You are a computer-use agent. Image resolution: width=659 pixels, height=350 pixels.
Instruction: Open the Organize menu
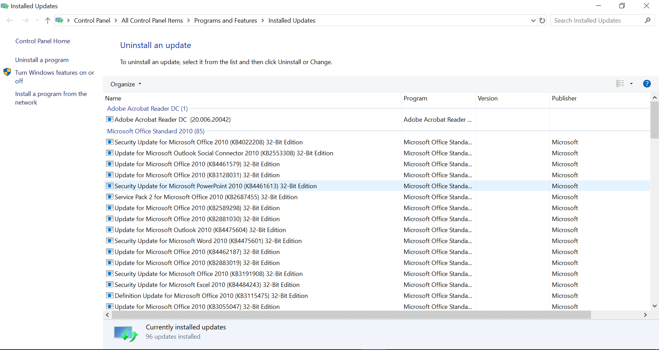tap(126, 84)
